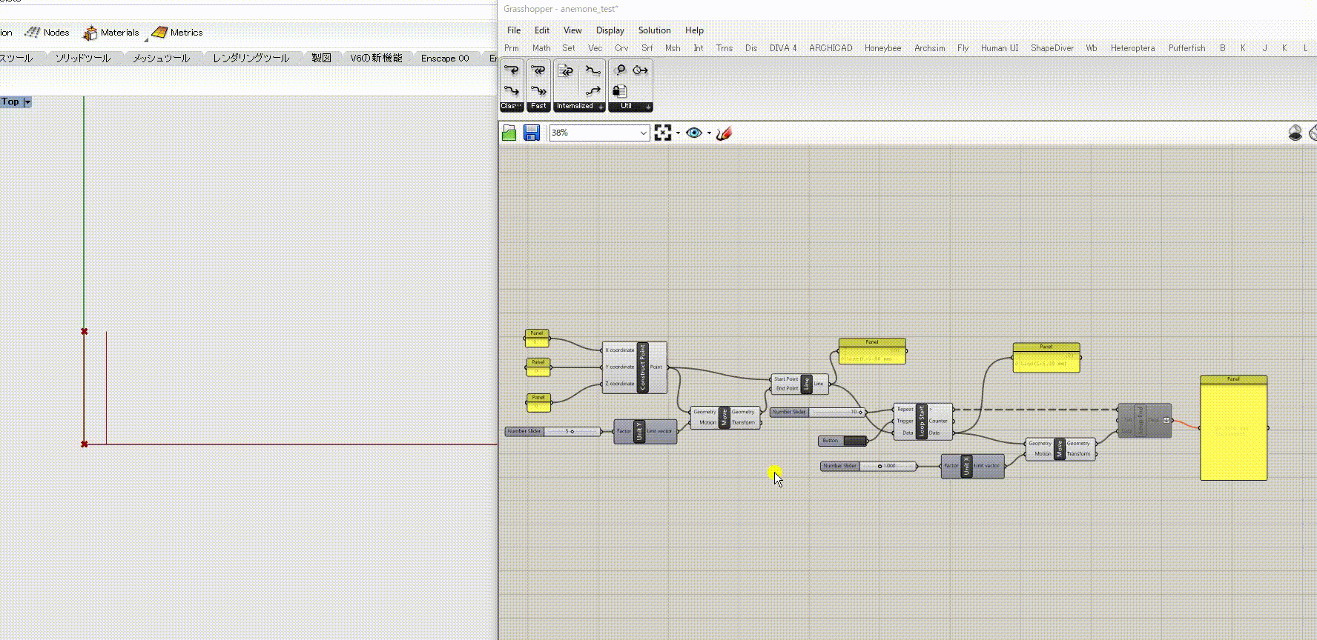Click the Fast group label
The width and height of the screenshot is (1317, 640).
(538, 107)
